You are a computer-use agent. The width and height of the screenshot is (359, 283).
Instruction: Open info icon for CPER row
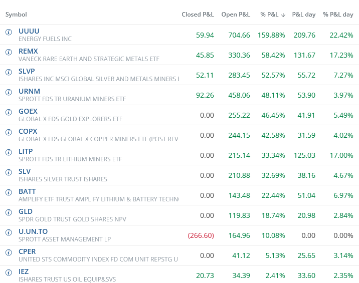coord(9,252)
